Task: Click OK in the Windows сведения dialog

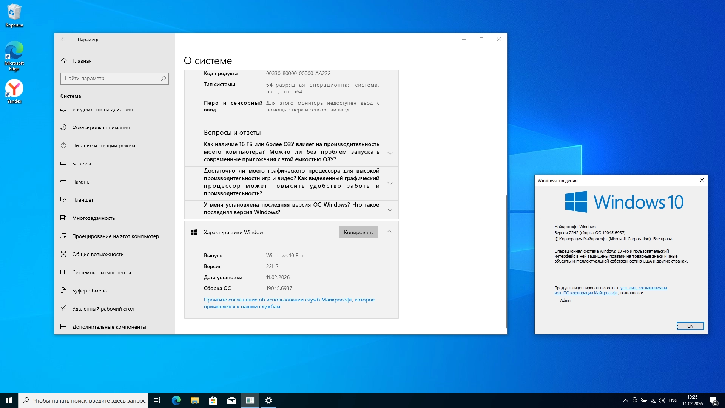Action: (690, 326)
